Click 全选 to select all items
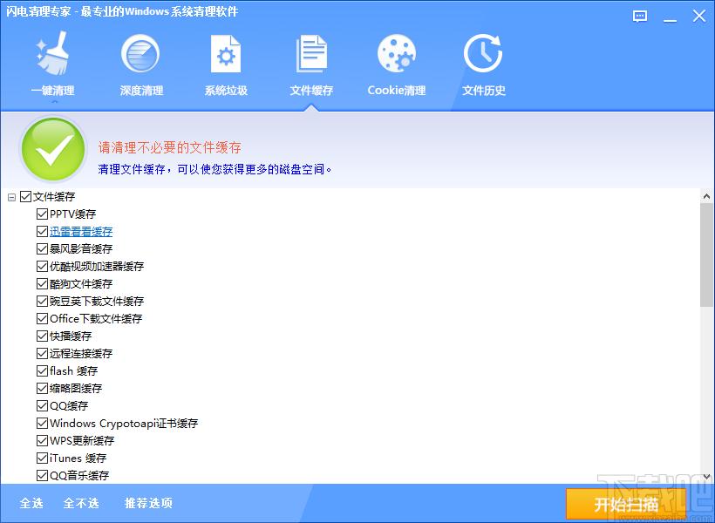This screenshot has width=715, height=523. coord(31,503)
